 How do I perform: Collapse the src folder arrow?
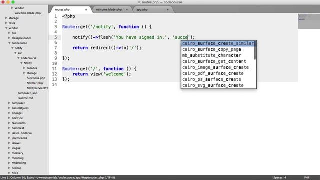15,53
